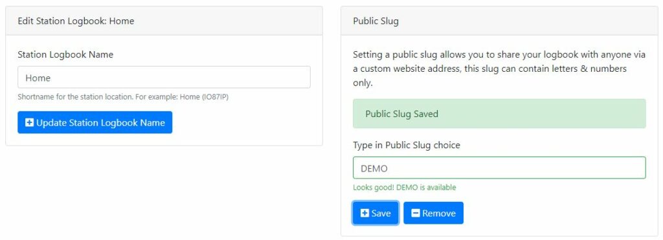This screenshot has height=240, width=663.
Task: Click the shortname example helper text
Action: 123,97
